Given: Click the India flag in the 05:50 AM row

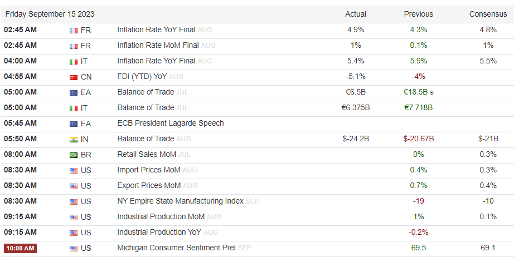Looking at the screenshot, I should pyautogui.click(x=74, y=139).
